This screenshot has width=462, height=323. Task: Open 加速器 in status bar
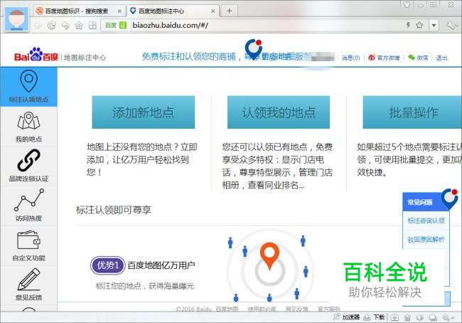pyautogui.click(x=347, y=317)
